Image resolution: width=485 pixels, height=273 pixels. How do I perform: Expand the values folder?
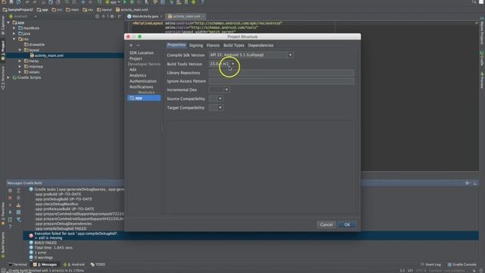[x=20, y=72]
